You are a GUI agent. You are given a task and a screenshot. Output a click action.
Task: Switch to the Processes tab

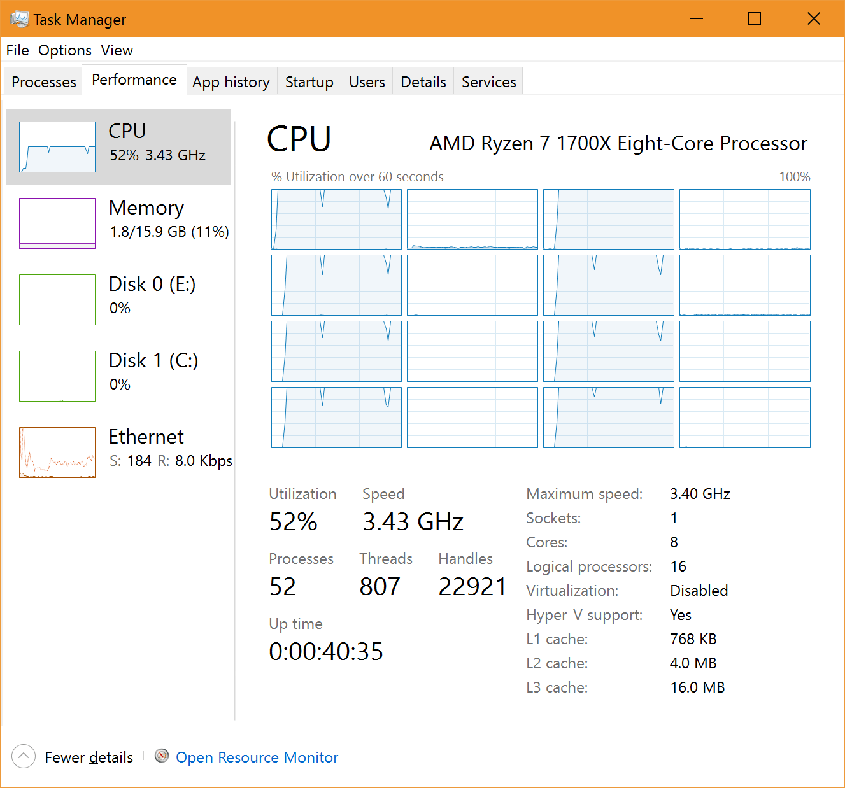pos(44,81)
